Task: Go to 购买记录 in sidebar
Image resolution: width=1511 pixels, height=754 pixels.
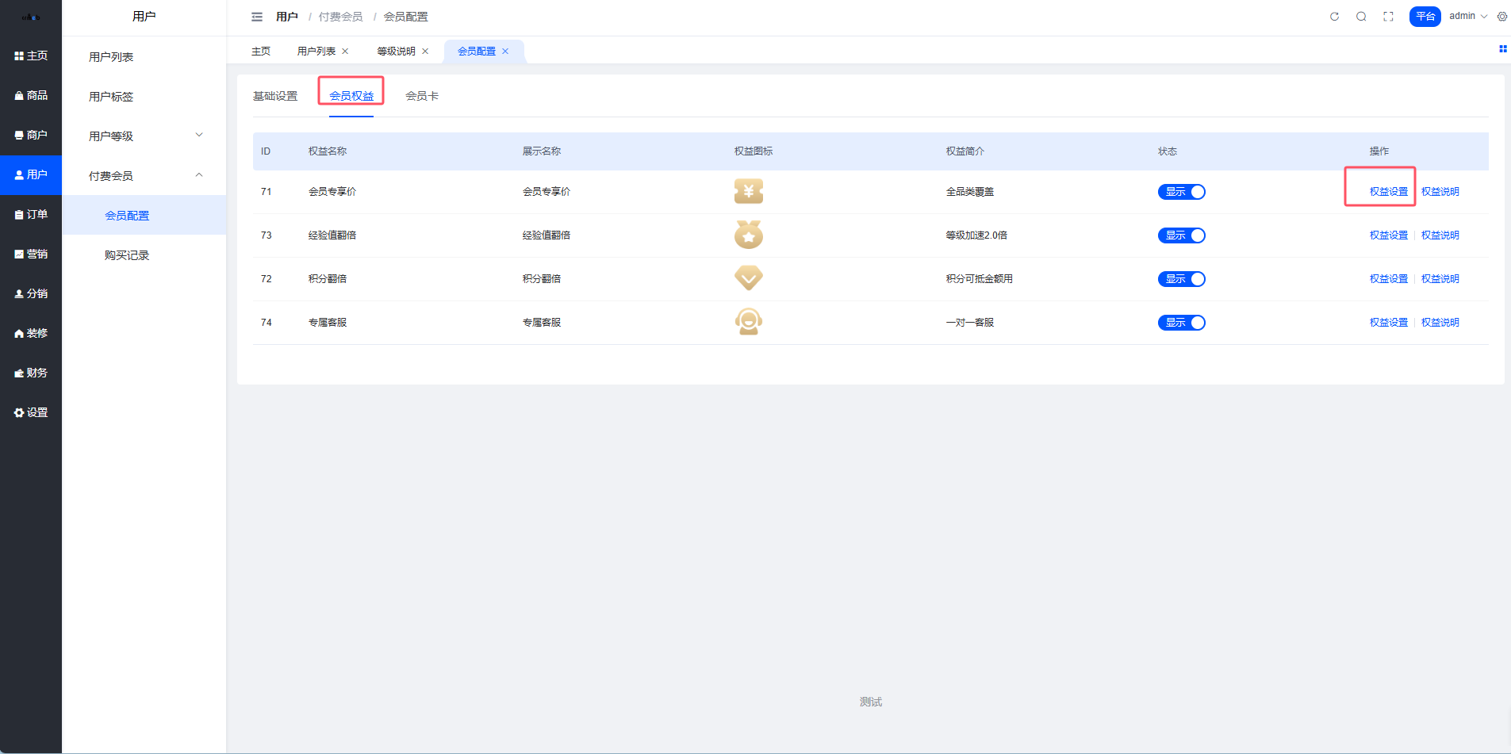Action: [127, 255]
